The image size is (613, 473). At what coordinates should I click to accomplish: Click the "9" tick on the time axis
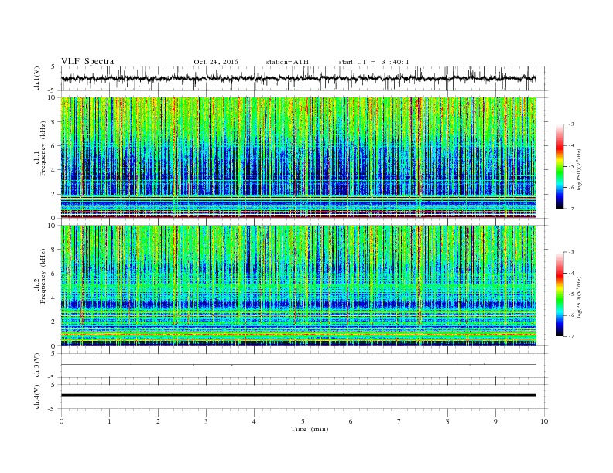pos(495,421)
